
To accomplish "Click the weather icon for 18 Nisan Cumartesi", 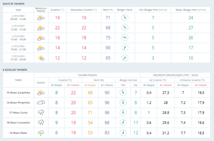I will [x=41, y=122].
